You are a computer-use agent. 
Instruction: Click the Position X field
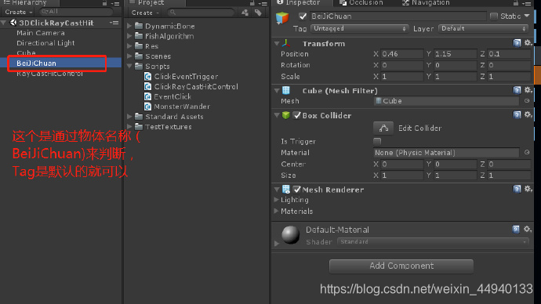click(402, 54)
